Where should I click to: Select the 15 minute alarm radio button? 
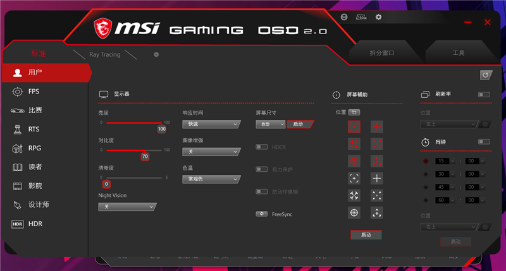pos(426,161)
